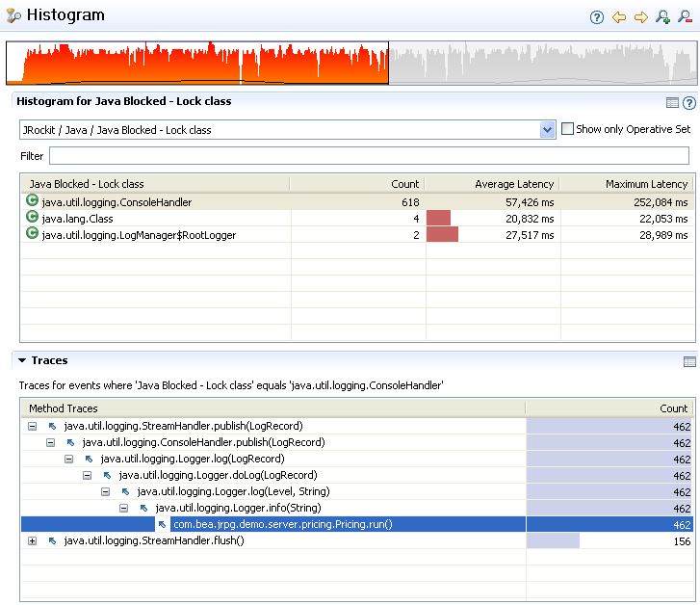Screen dimensions: 700x605
Task: Click the class icon of java.util.logging.ConsoleHandler
Action: (32, 200)
